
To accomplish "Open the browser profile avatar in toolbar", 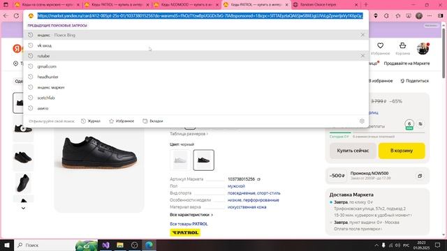I will [419, 16].
